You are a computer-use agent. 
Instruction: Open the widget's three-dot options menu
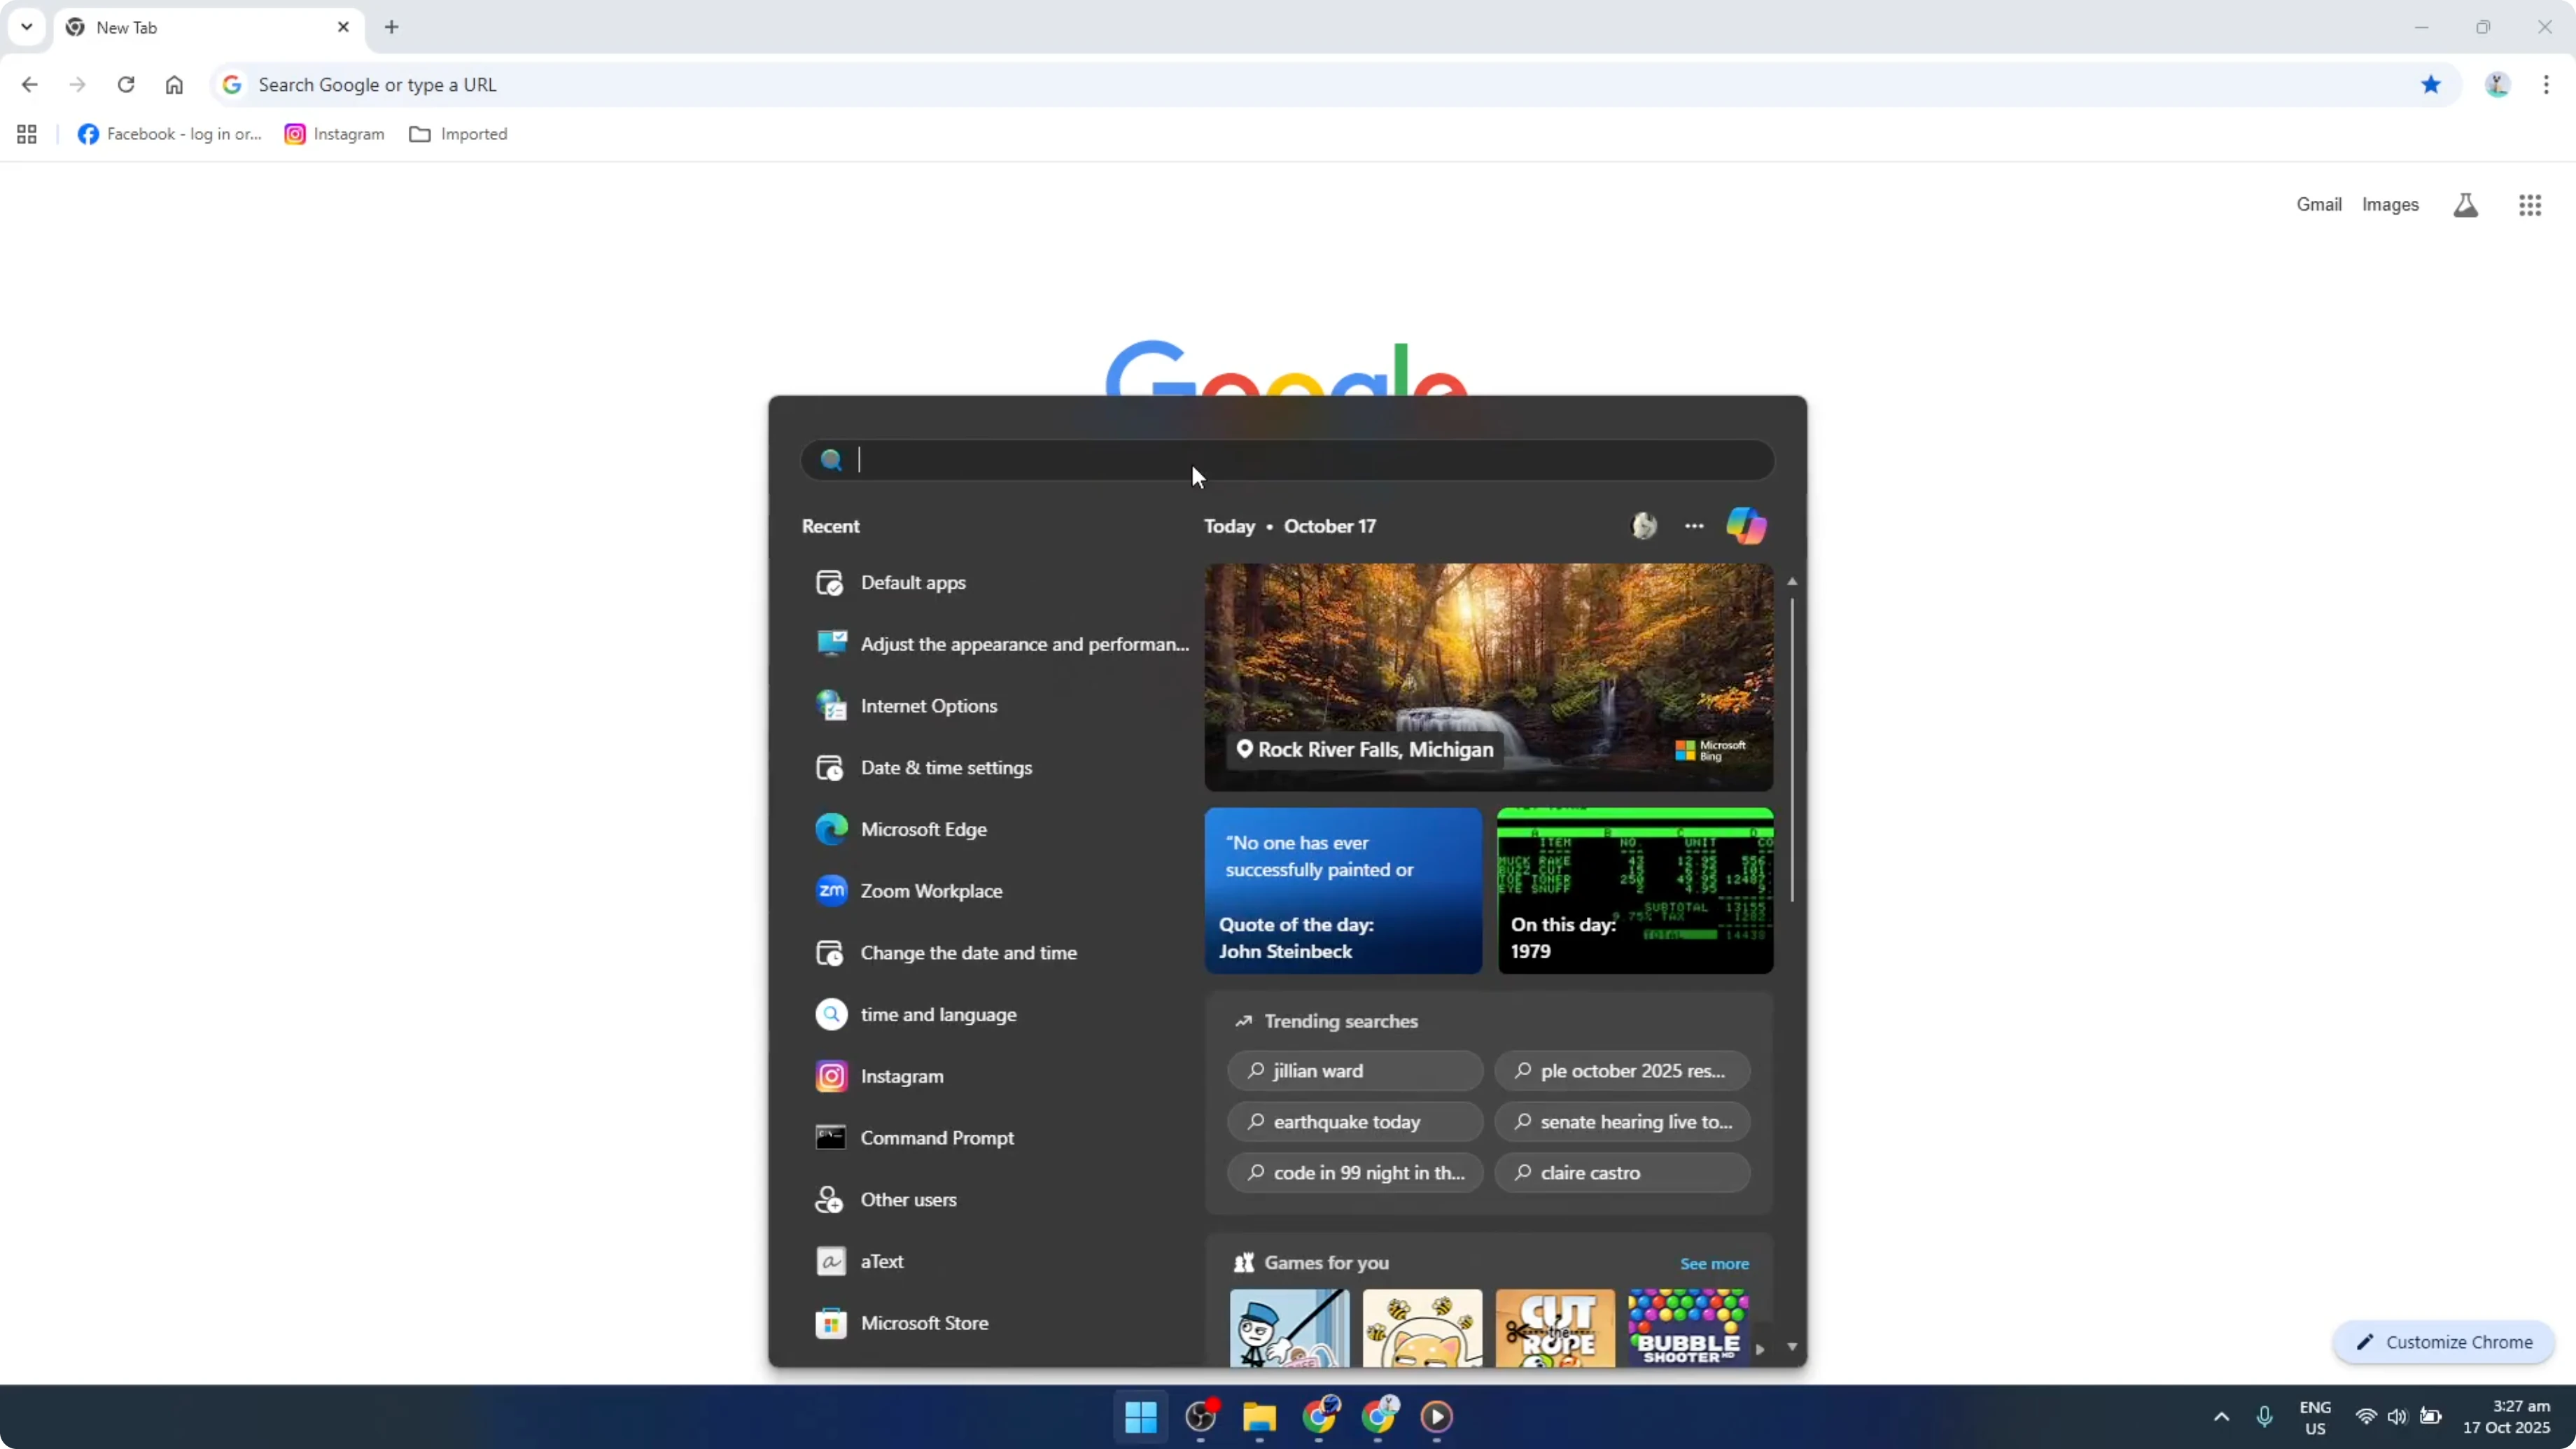coord(1694,526)
